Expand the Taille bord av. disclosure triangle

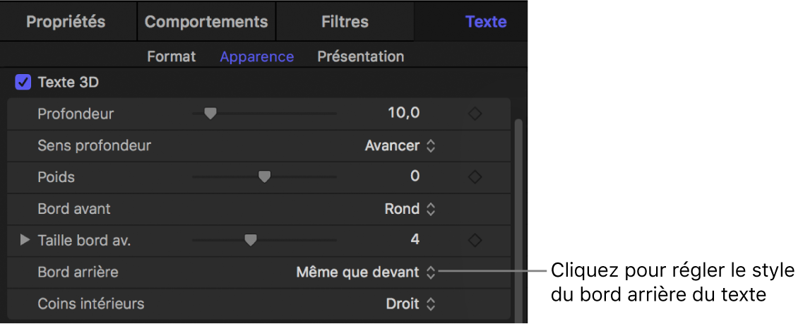coord(25,241)
